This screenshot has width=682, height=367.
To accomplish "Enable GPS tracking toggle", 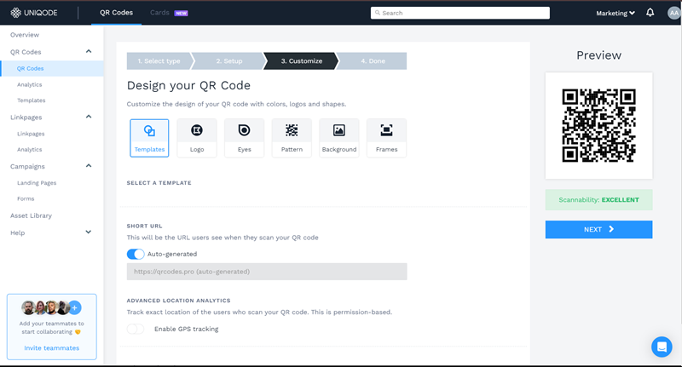I will pos(136,329).
